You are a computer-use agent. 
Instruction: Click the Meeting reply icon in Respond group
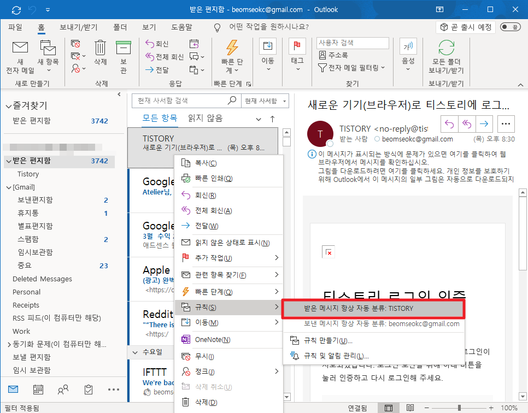coord(194,43)
